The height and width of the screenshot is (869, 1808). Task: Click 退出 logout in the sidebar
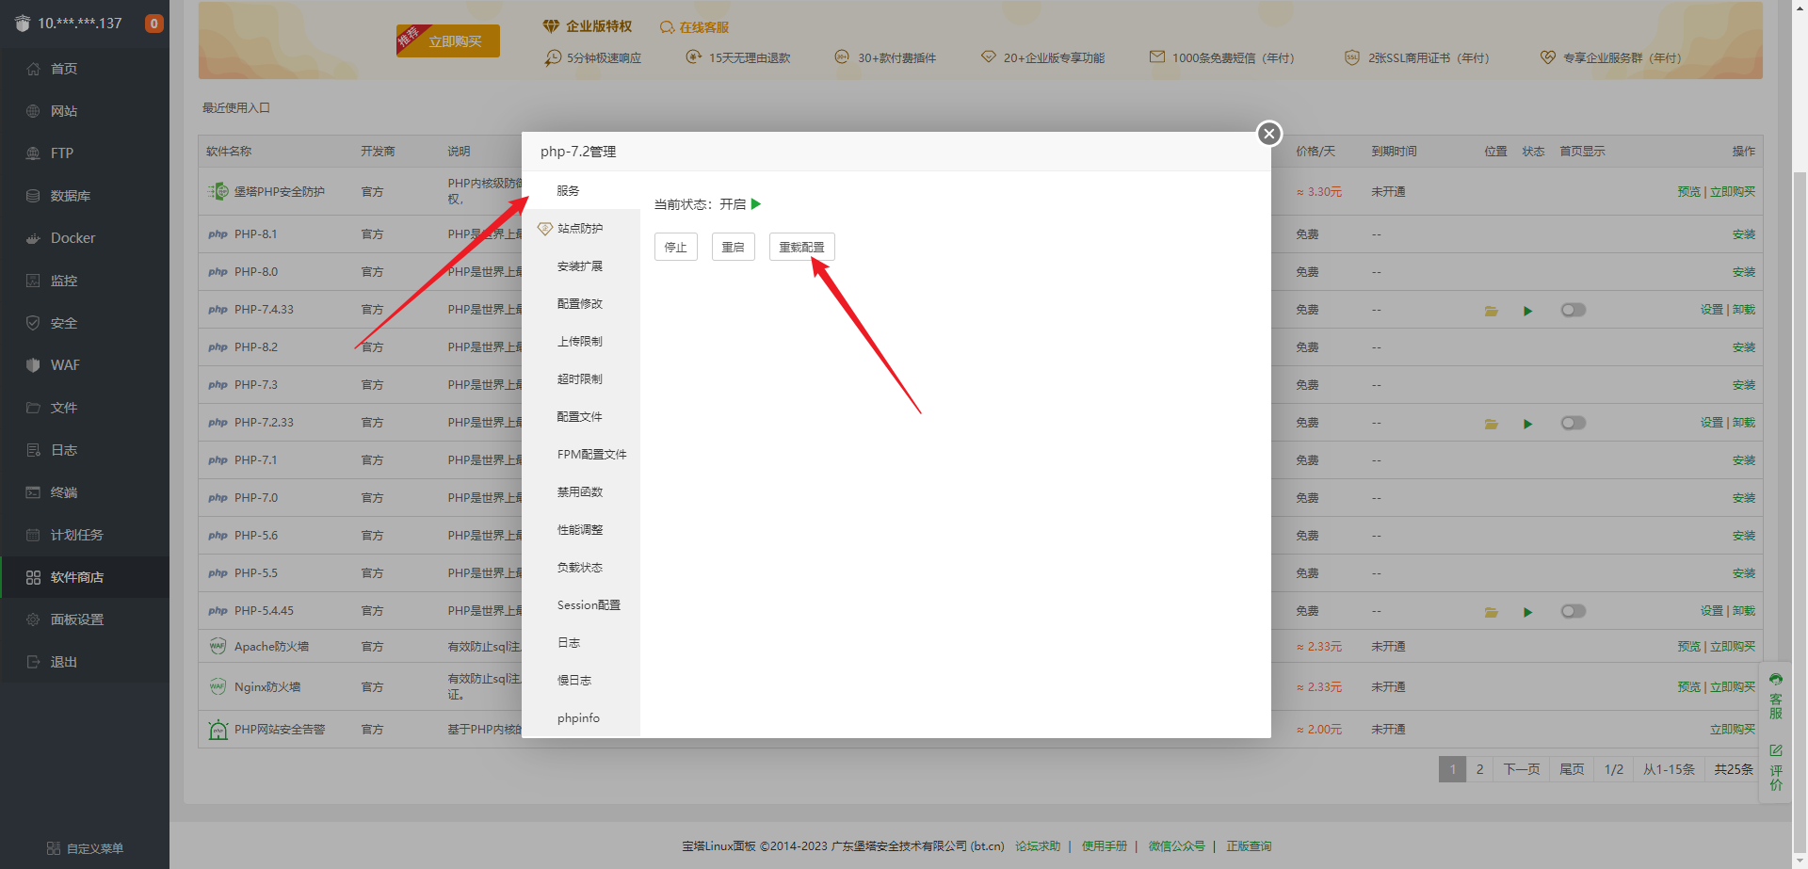[x=64, y=662]
